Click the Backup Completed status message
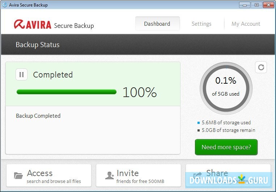This screenshot has height=192, width=276. tap(38, 116)
